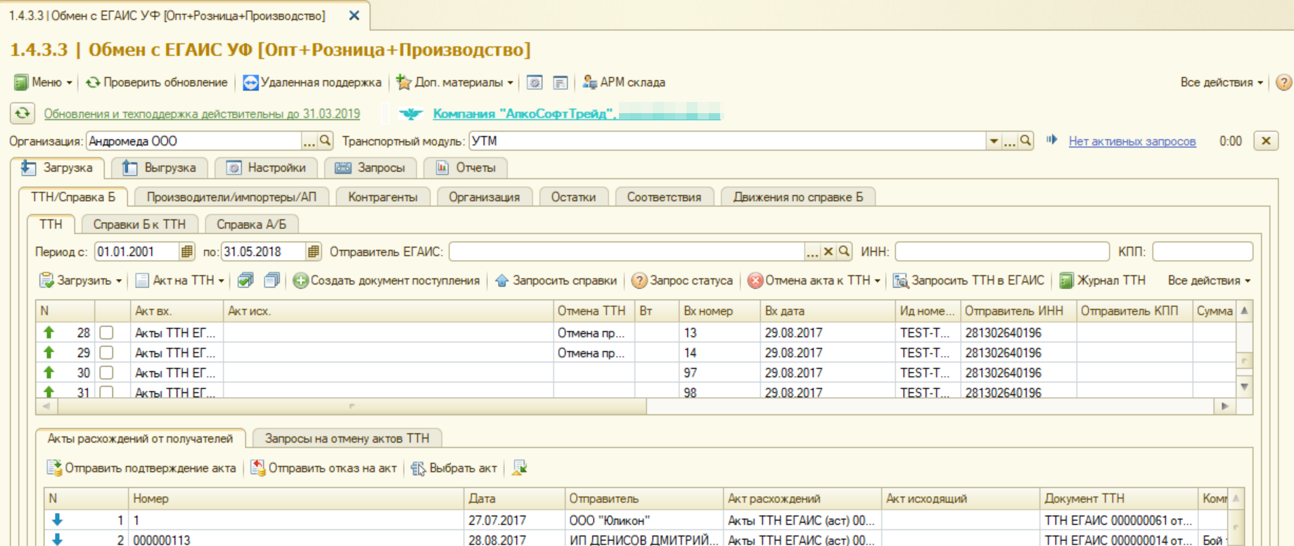Viewport: 1294px width, 546px height.
Task: Expand Акт на ТТН dropdown
Action: [180, 280]
